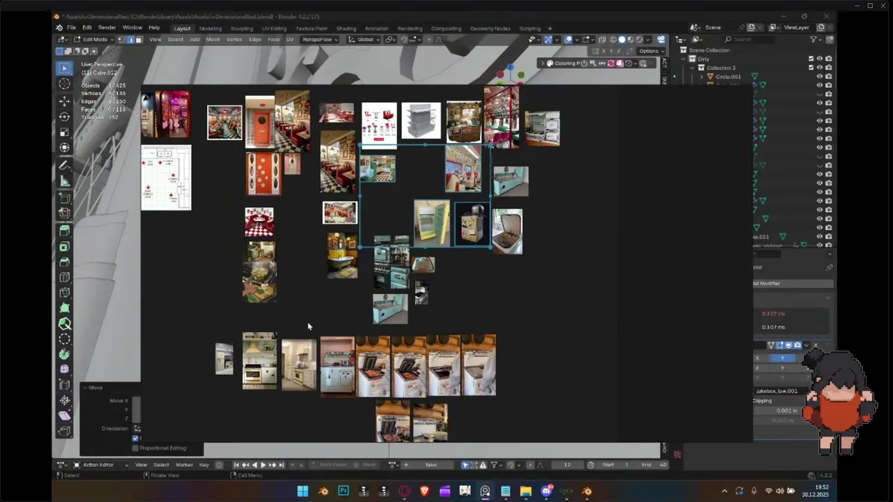Collapse the Dirty collection

point(684,59)
